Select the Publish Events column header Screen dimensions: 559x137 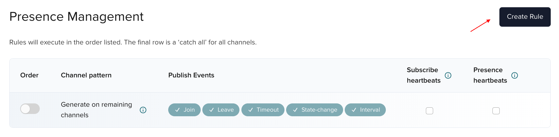[191, 75]
